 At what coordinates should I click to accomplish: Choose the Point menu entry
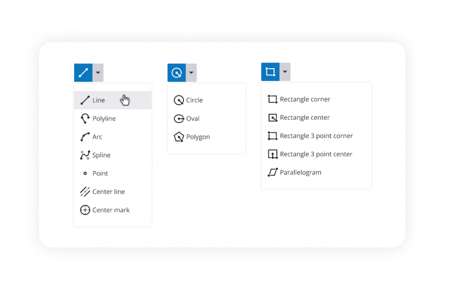(100, 173)
